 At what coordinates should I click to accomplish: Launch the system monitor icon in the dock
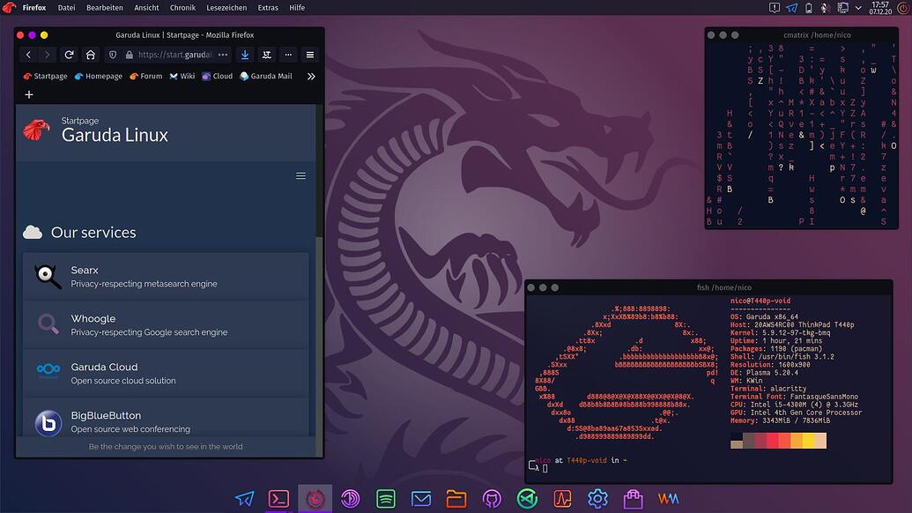(561, 499)
